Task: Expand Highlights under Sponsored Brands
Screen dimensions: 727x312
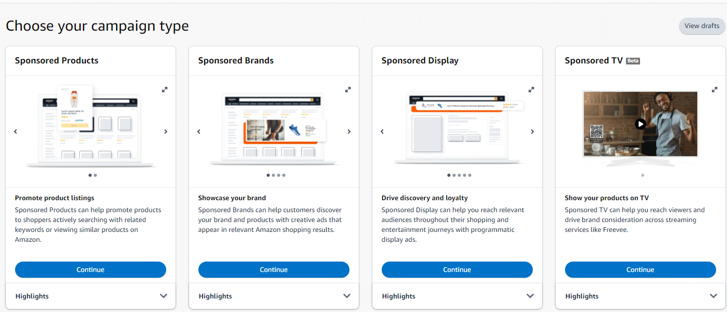Action: point(274,296)
